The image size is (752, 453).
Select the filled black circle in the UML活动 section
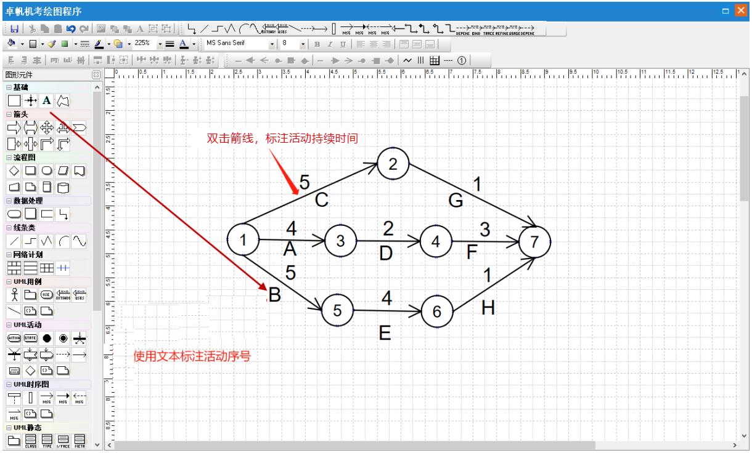coord(46,338)
